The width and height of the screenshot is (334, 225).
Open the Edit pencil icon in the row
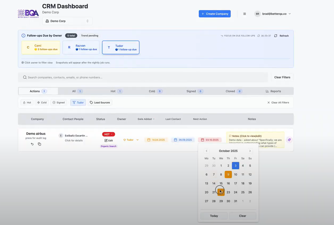click(x=105, y=140)
